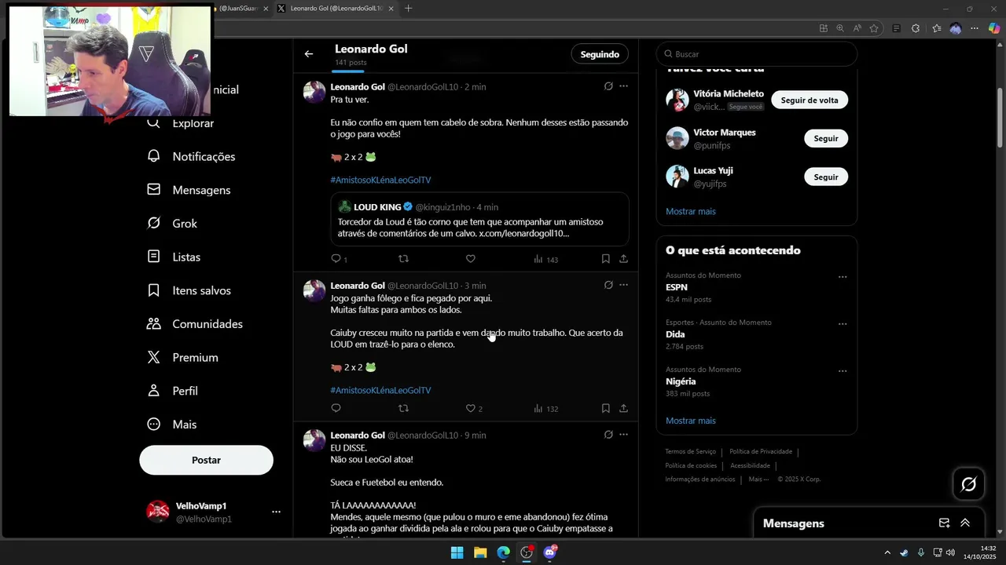Open Windows Start menu

point(457,552)
